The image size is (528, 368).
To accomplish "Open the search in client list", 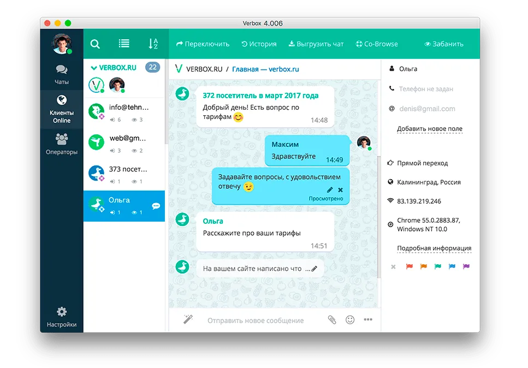I will click(x=95, y=44).
